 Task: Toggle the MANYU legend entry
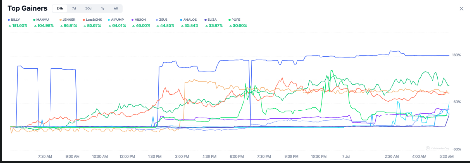[42, 20]
